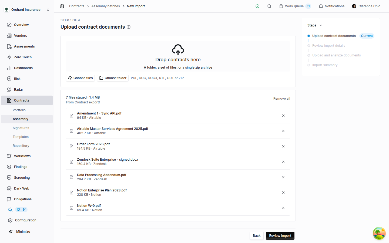Click the Back button
The image size is (389, 243).
click(x=257, y=236)
